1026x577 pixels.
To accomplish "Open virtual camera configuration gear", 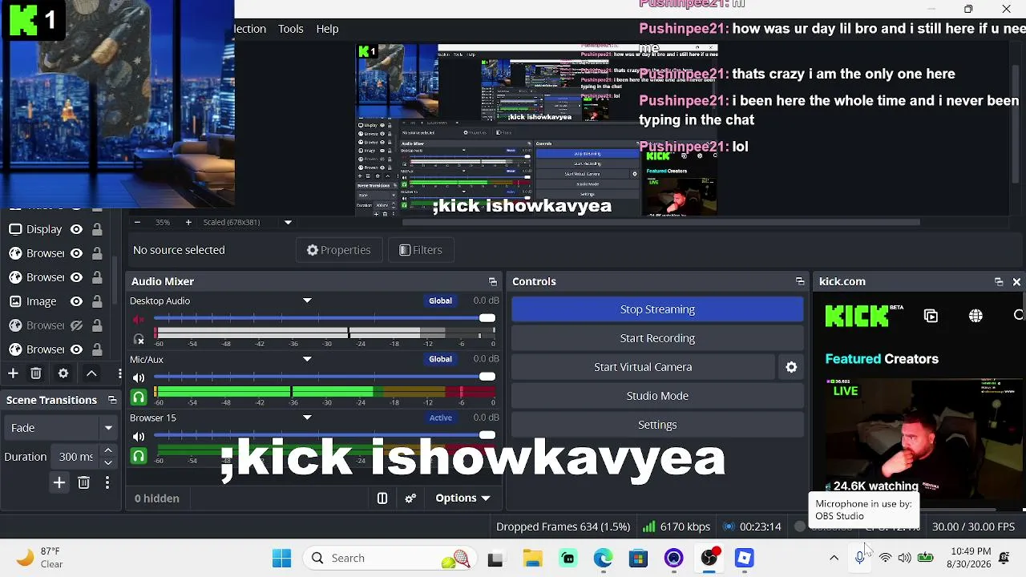I will tap(791, 367).
